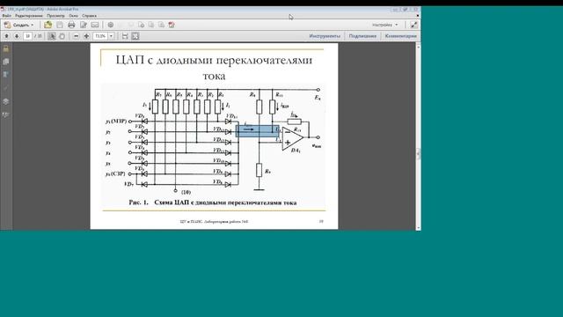563x317 pixels.
Task: Click the Email envelope icon
Action: 95,25
